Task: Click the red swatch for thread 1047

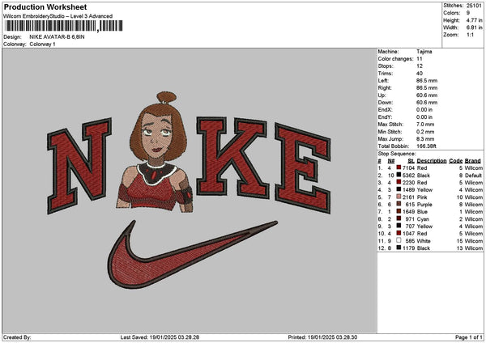Action: (399, 233)
